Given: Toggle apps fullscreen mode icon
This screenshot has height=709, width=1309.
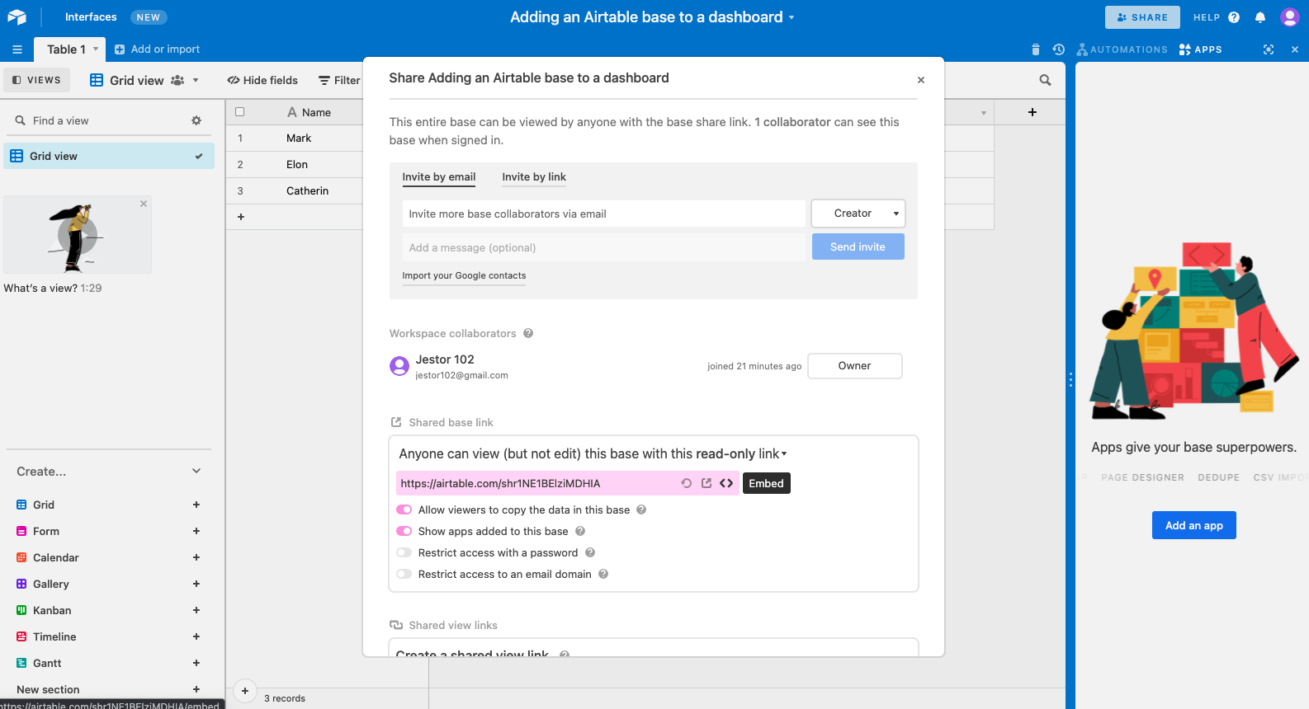Looking at the screenshot, I should pyautogui.click(x=1269, y=49).
